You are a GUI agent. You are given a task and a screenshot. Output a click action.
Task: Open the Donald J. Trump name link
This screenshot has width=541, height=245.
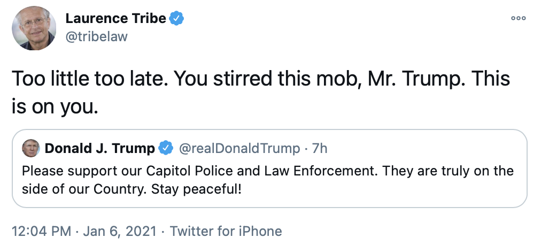(x=100, y=148)
